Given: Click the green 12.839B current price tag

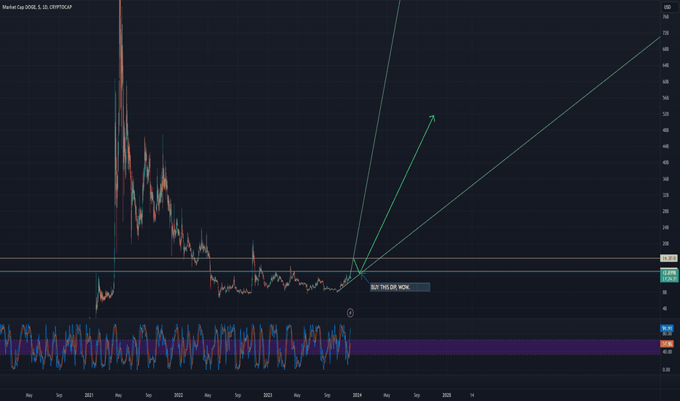Looking at the screenshot, I should pos(669,273).
